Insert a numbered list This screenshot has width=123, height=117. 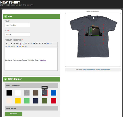point(29,43)
